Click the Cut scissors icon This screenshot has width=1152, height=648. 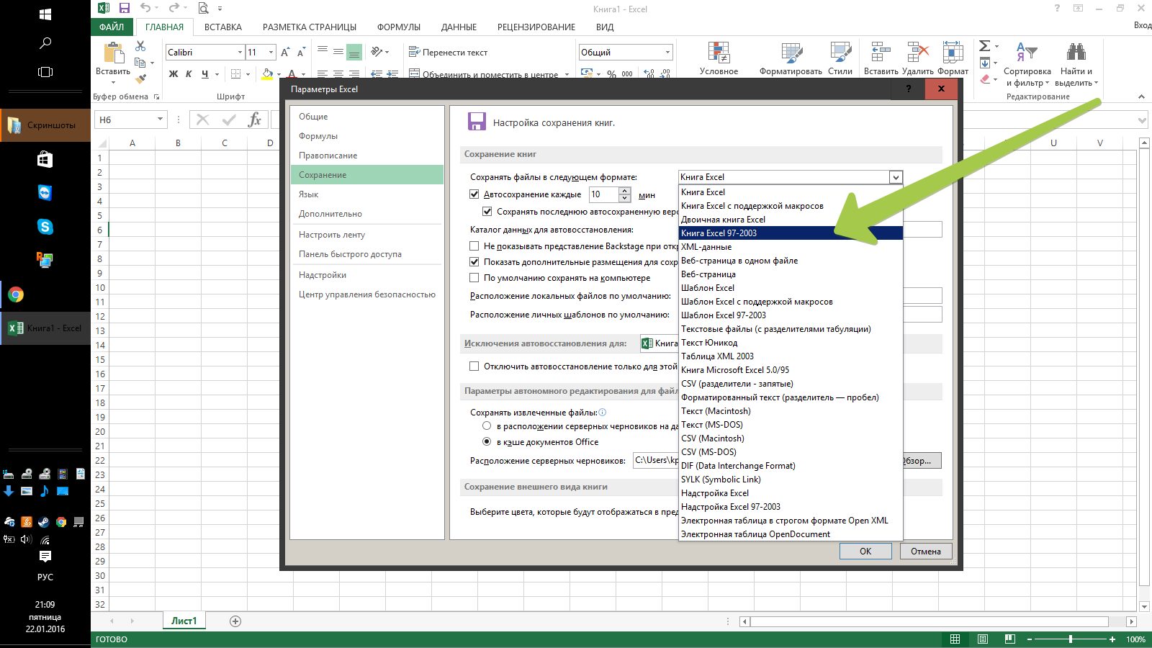point(140,46)
